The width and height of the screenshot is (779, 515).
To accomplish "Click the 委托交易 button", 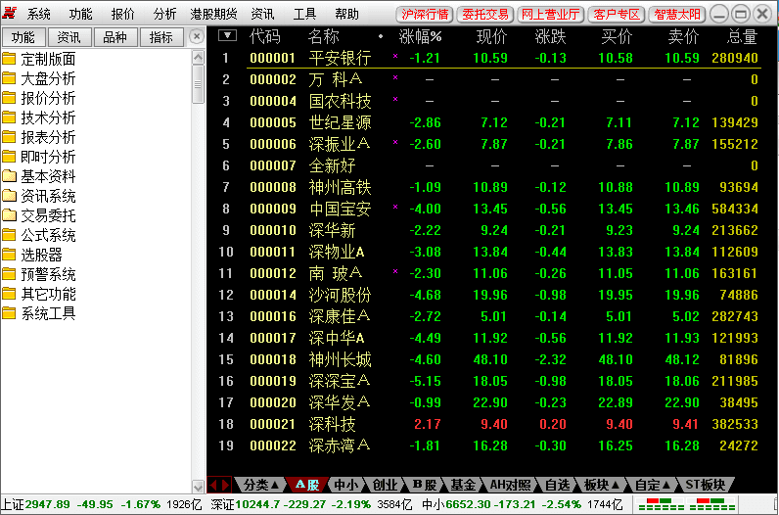I will click(x=485, y=14).
